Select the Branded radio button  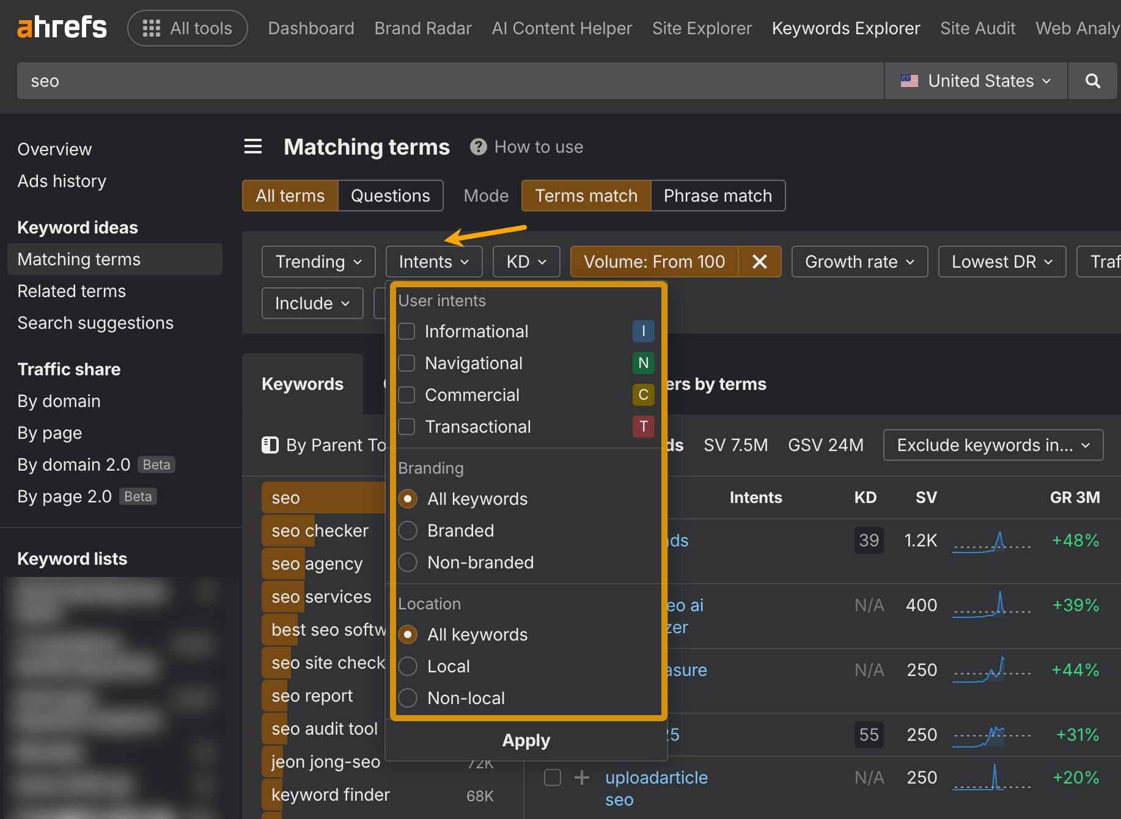pyautogui.click(x=408, y=531)
